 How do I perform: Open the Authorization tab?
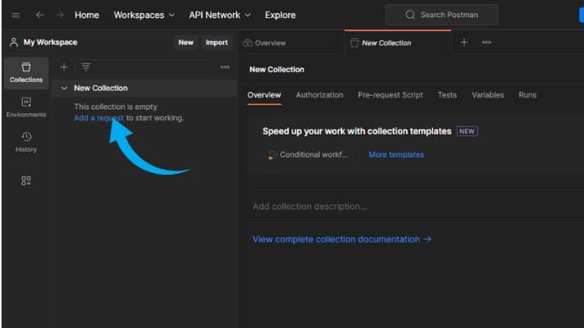pyautogui.click(x=320, y=95)
